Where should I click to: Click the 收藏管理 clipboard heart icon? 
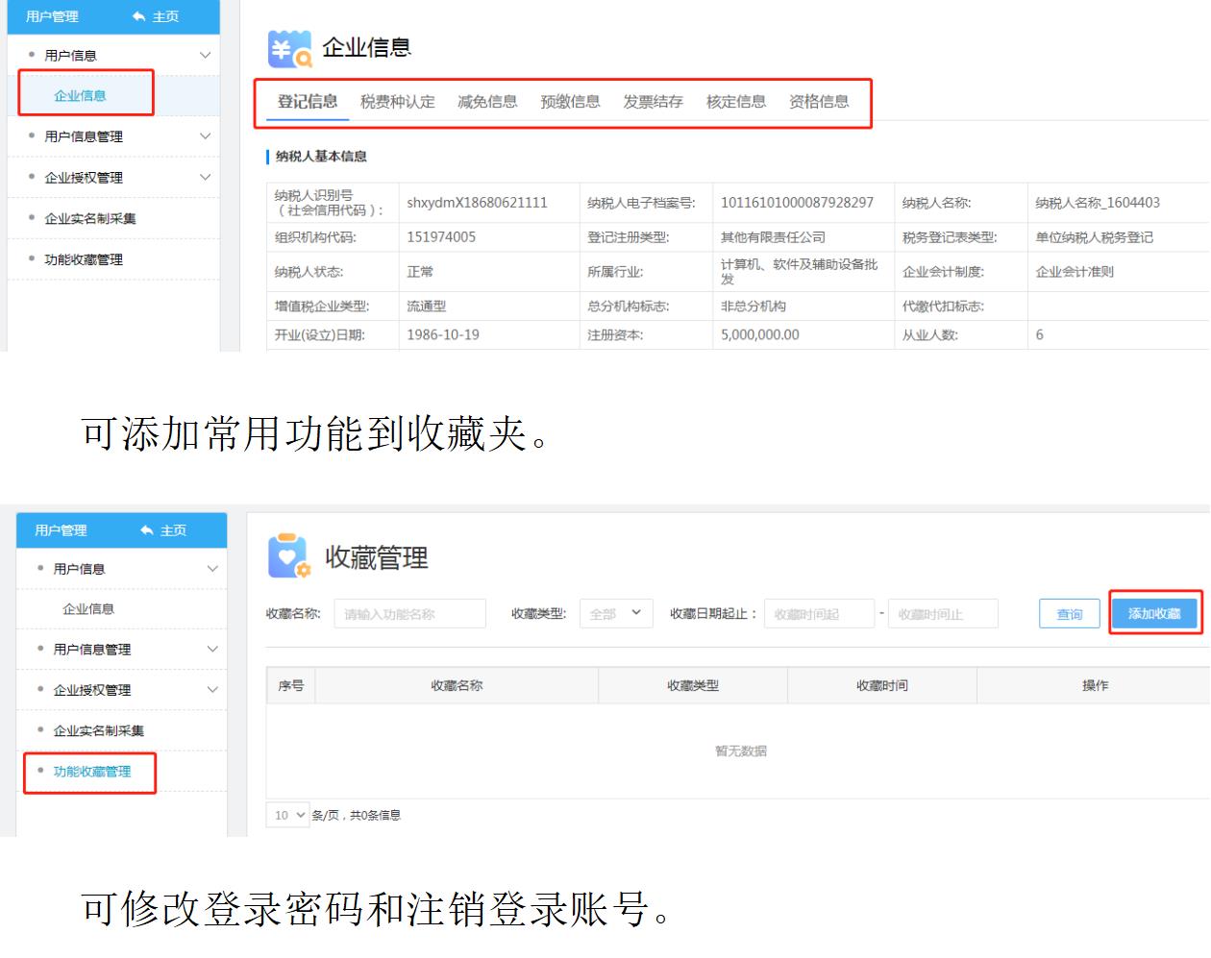click(x=288, y=556)
